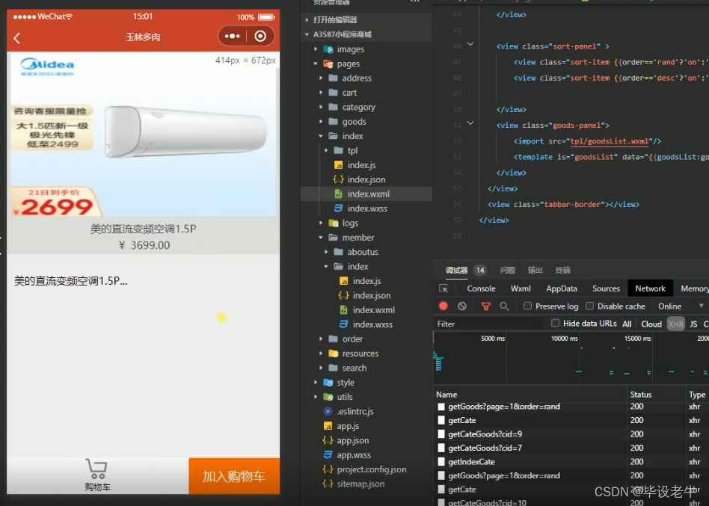Image resolution: width=709 pixels, height=506 pixels.
Task: Select the getIndexCate request checkbox
Action: pyautogui.click(x=441, y=462)
